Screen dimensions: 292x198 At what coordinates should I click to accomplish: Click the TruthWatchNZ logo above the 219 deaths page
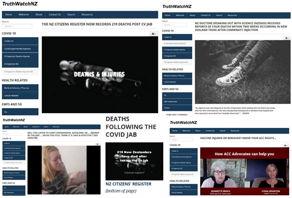pyautogui.click(x=20, y=4)
